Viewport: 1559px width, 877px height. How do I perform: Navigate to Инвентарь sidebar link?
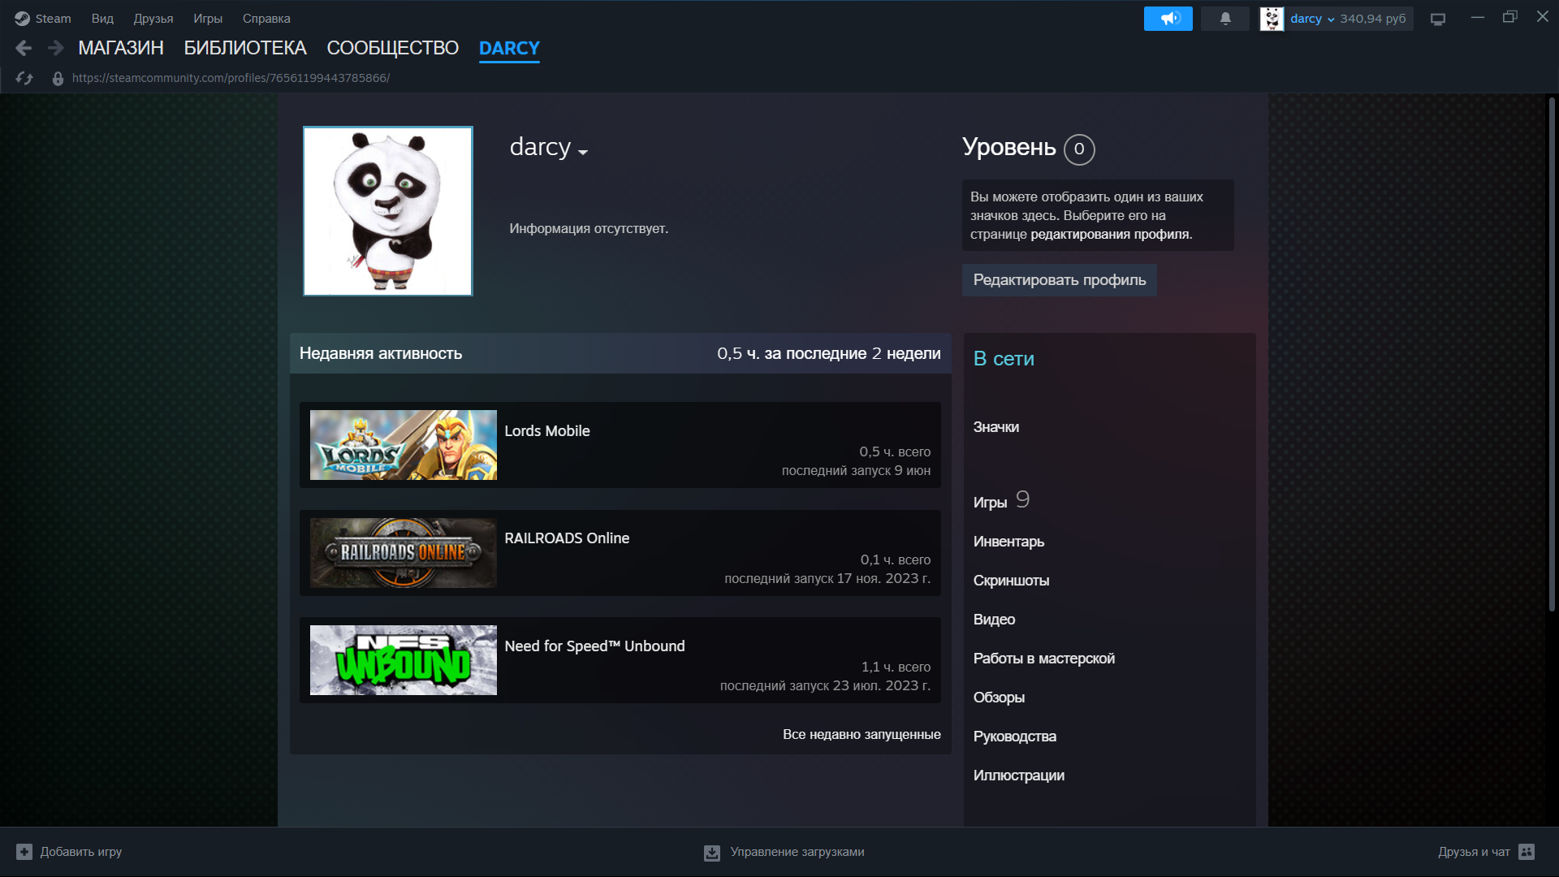click(1008, 541)
